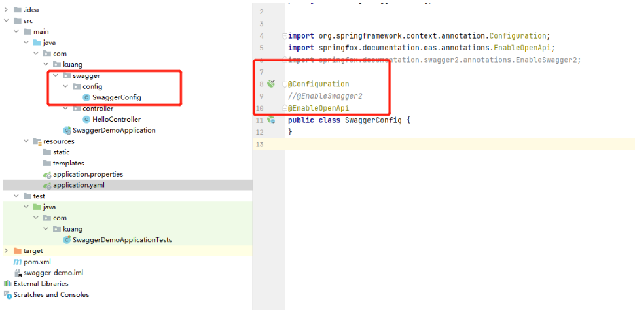Collapse the main java folder chevron
This screenshot has width=635, height=310.
[26, 43]
